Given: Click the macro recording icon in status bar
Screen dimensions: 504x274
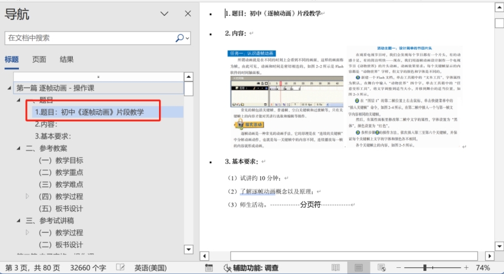Looking at the screenshot, I should click(x=208, y=268).
